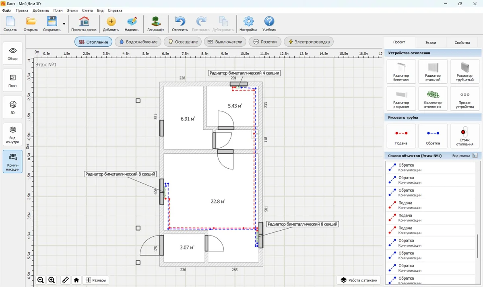Open the 3D view mode
Screen dimensions: 483x287
(12, 107)
